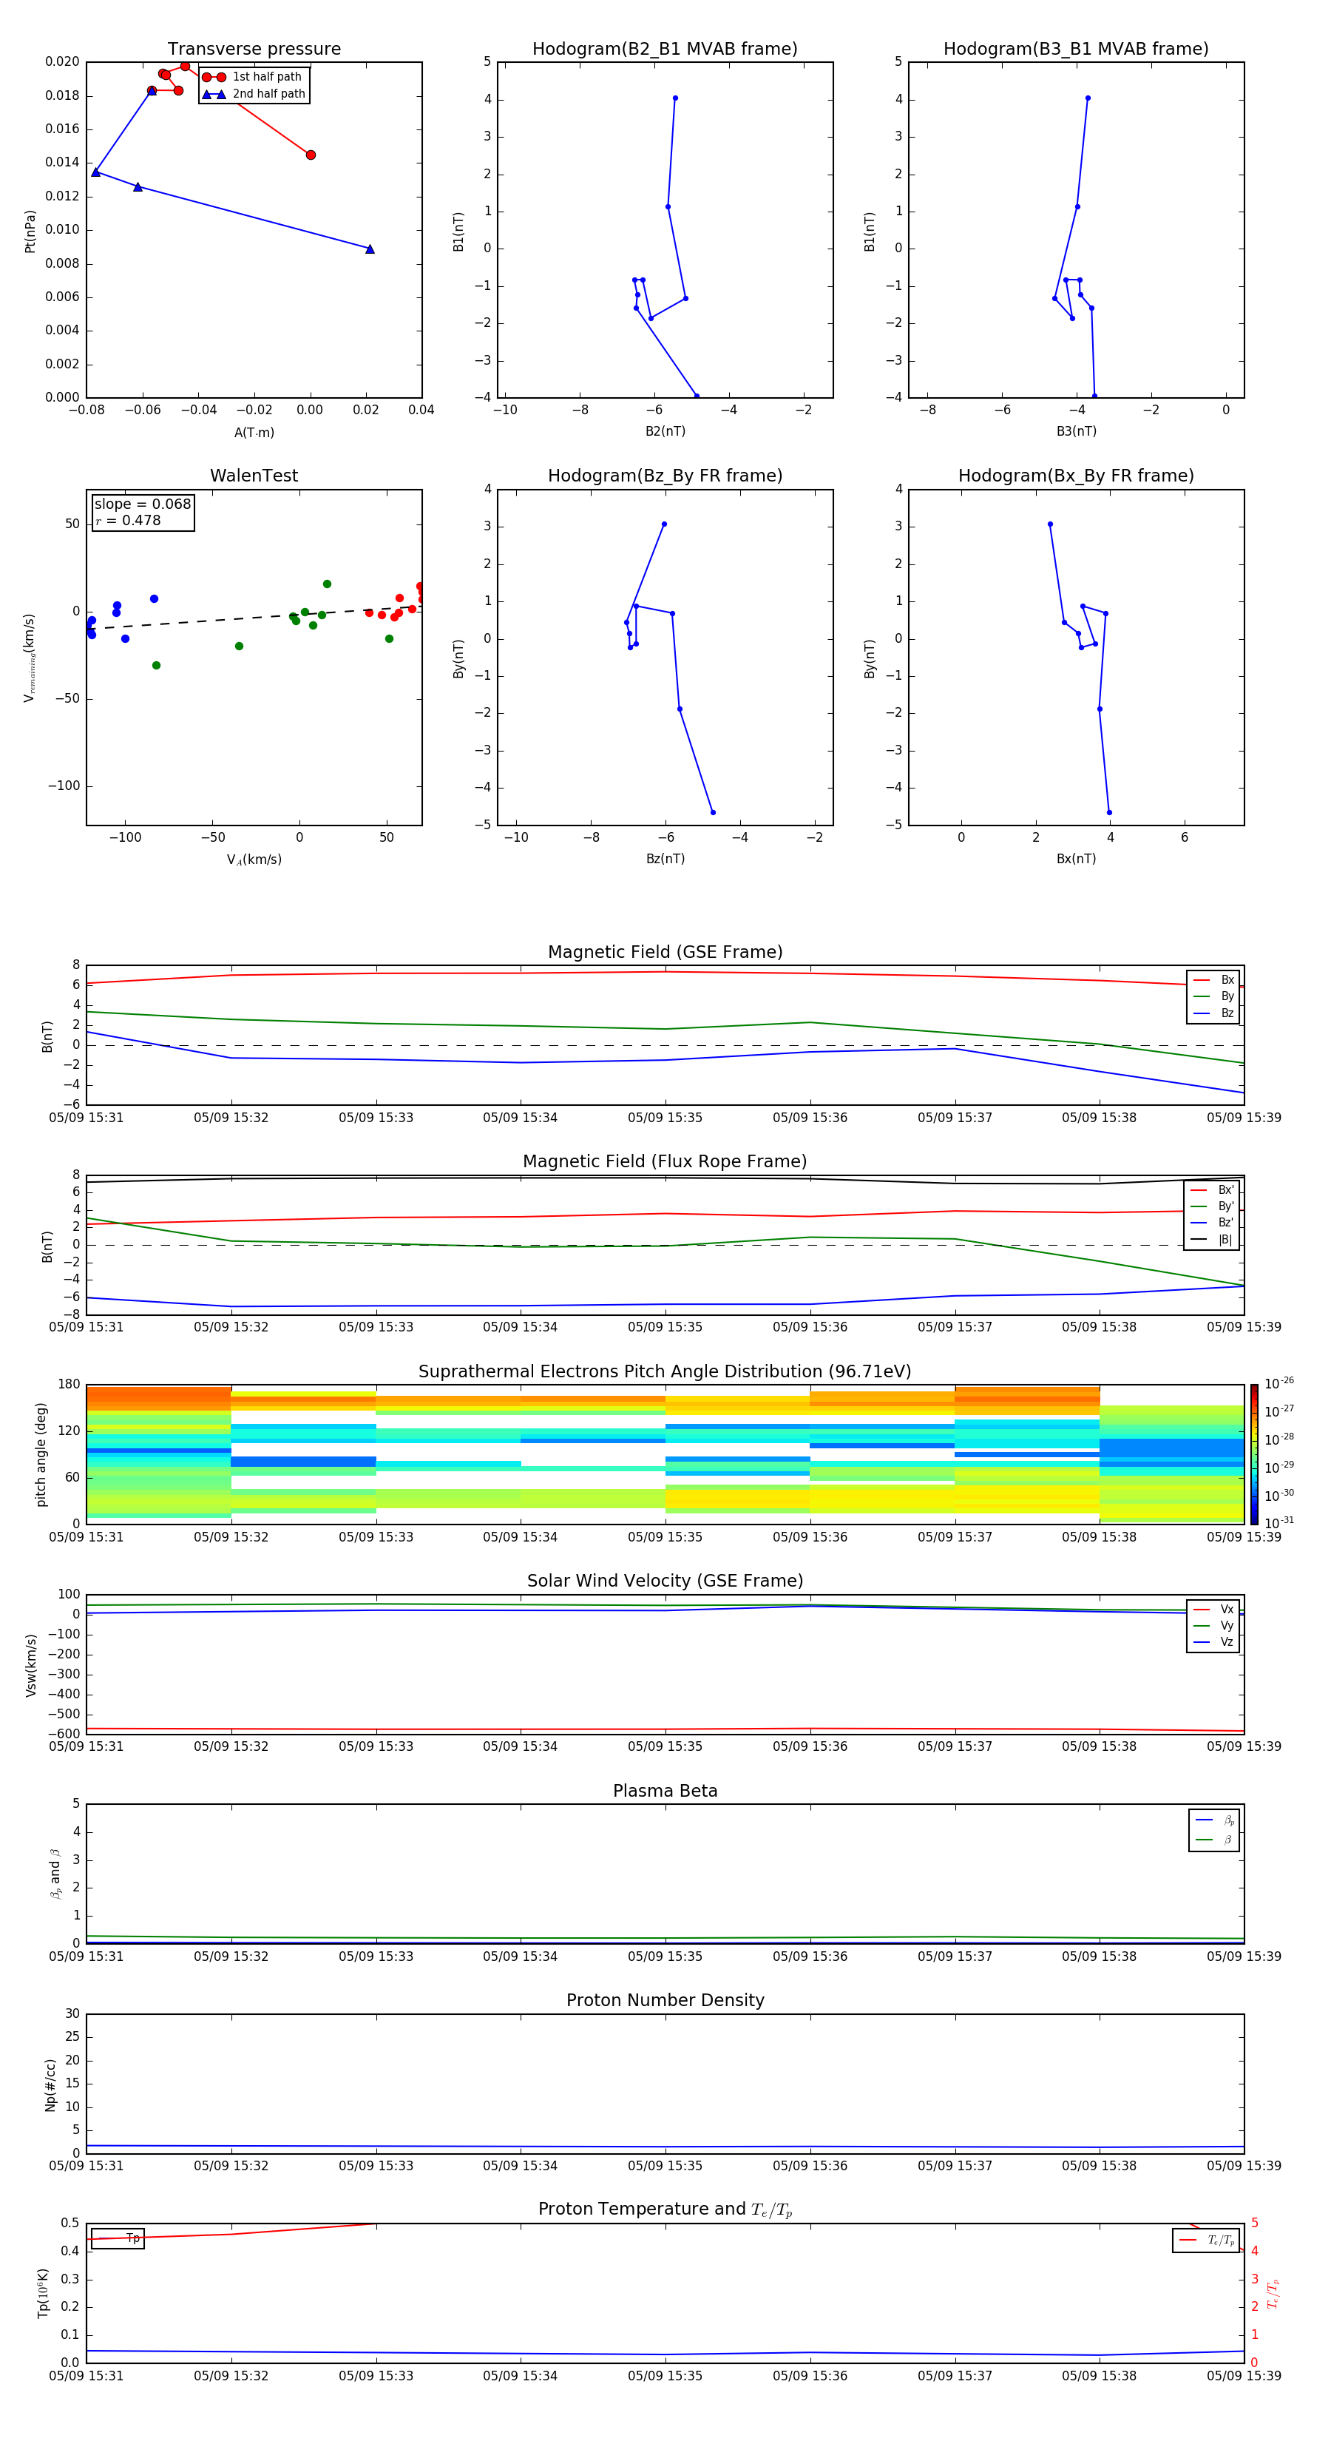Click the Vz legend entry
This screenshot has width=1331, height=2441.
[1213, 1642]
